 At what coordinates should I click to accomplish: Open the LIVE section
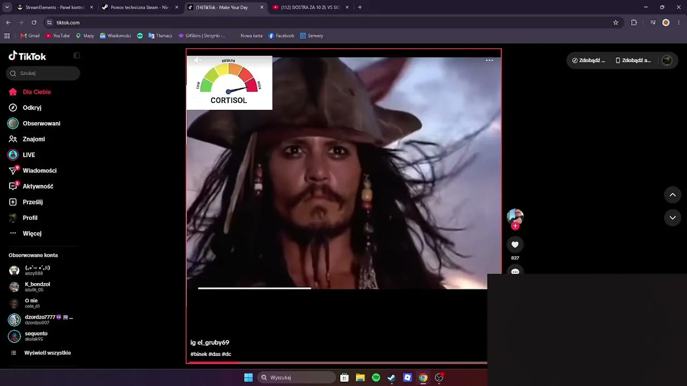coord(22,155)
